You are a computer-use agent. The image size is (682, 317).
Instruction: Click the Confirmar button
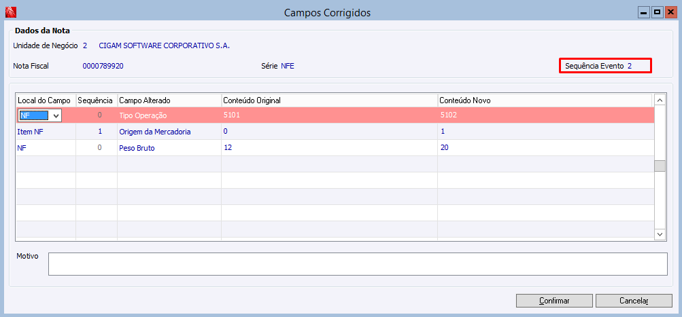click(x=554, y=301)
